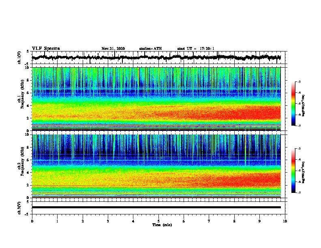The image size is (321, 248).
Task: Click the ch.2 spectrogram panel
Action: coord(156,166)
